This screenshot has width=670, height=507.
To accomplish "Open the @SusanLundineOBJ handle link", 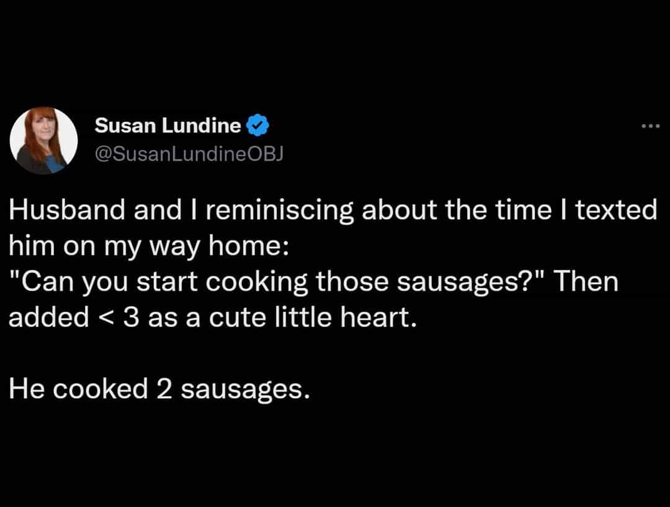I will point(188,155).
